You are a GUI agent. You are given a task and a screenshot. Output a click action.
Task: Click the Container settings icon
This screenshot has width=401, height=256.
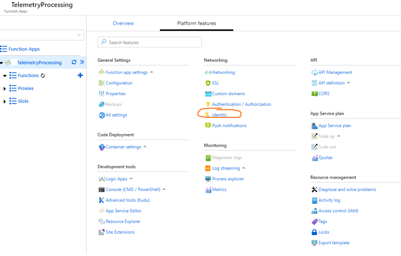click(x=102, y=147)
